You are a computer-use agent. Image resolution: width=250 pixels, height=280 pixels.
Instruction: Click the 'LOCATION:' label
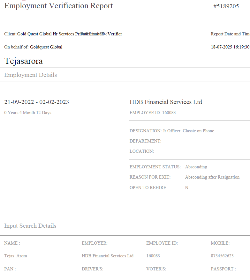pyautogui.click(x=142, y=151)
